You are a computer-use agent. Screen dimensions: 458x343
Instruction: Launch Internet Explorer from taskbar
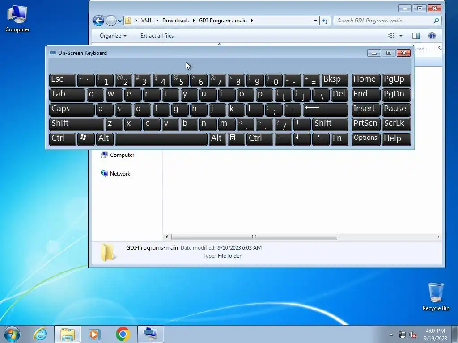pyautogui.click(x=40, y=334)
